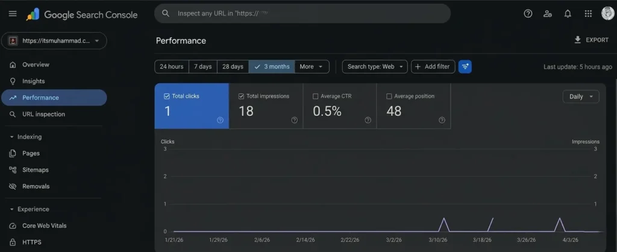Image resolution: width=617 pixels, height=252 pixels.
Task: Enable the Average CTR checkbox
Action: (x=315, y=96)
